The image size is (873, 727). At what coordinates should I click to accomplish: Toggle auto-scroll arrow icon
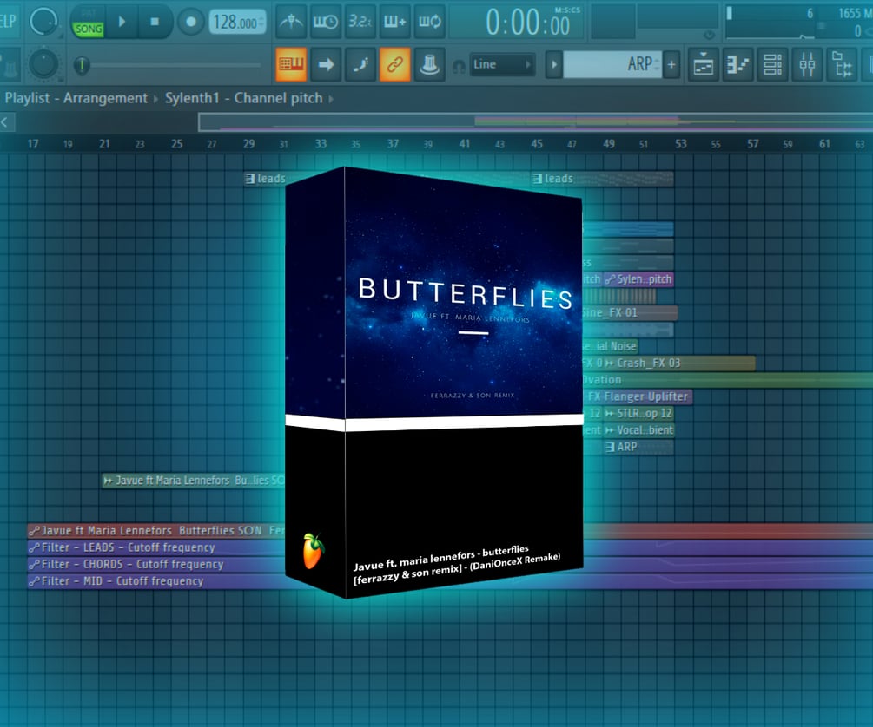click(326, 64)
